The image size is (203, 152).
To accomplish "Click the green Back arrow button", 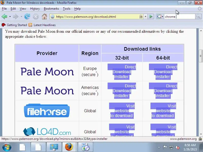I will point(4,17).
